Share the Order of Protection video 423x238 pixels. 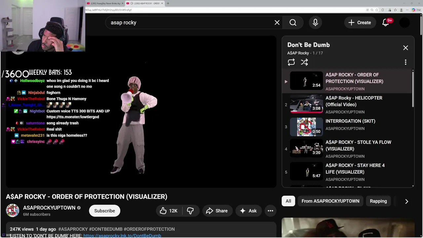click(x=217, y=211)
